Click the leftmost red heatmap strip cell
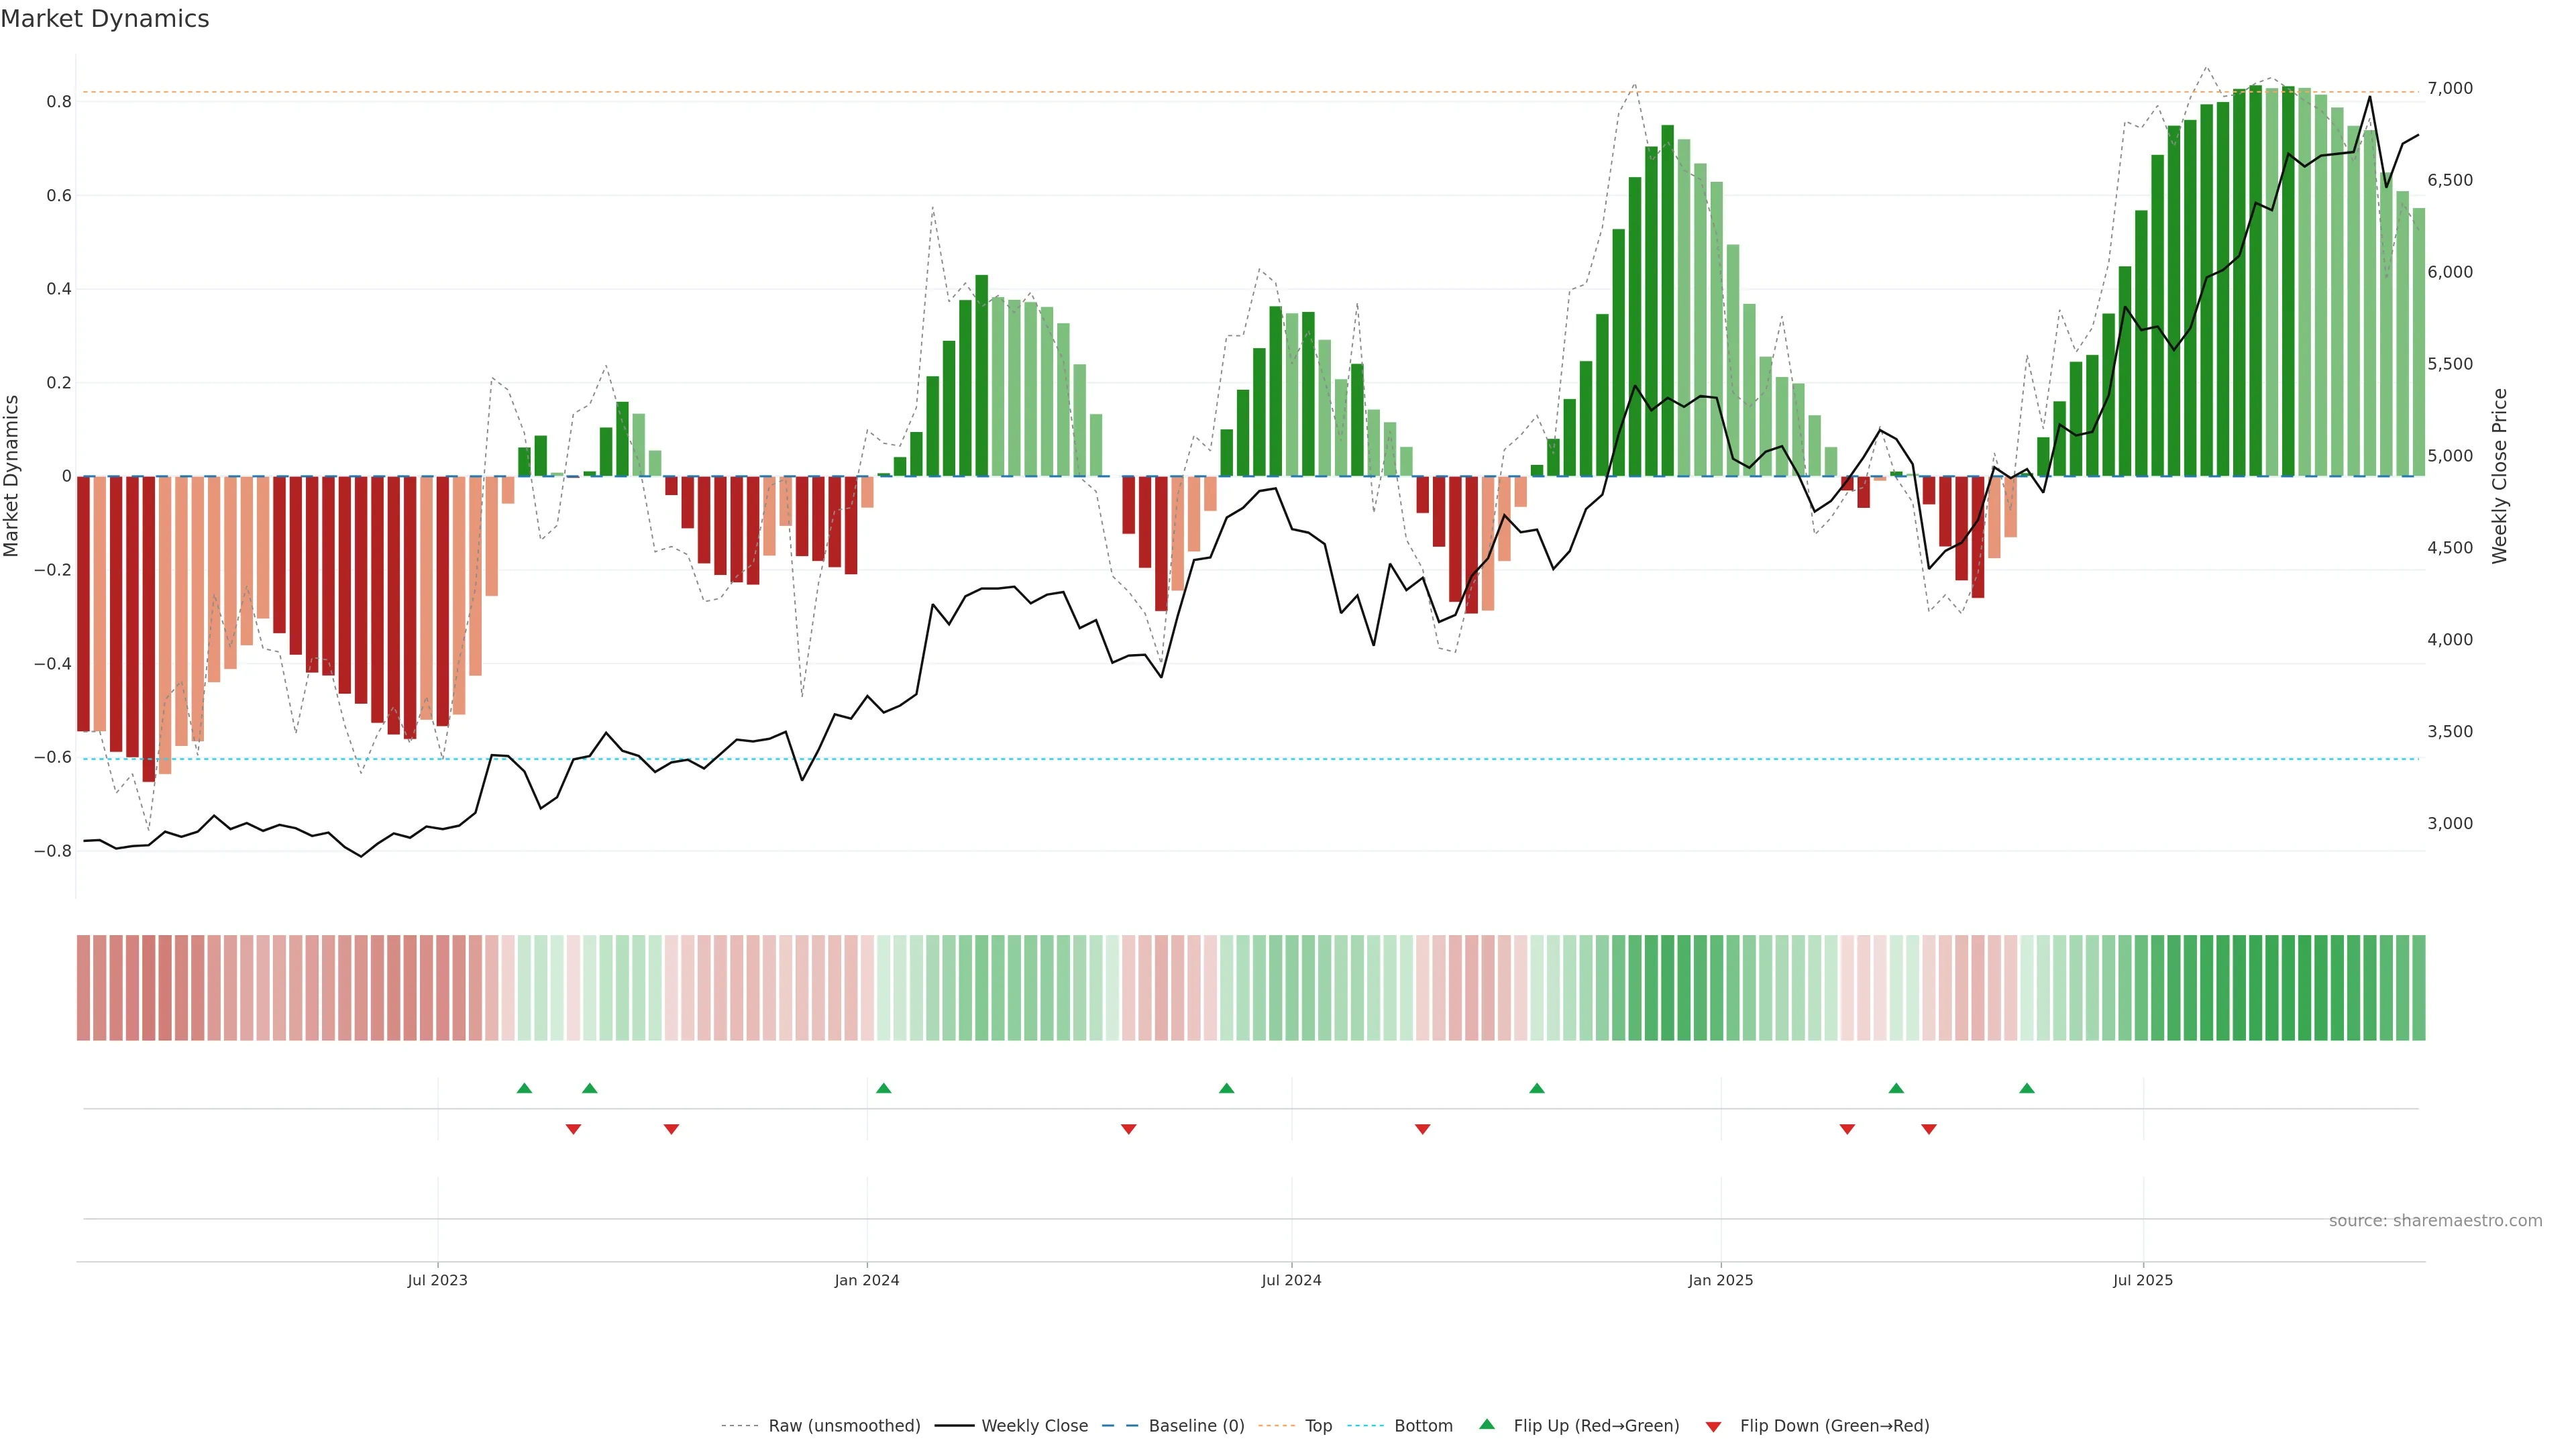2576x1449 pixels. pos(84,987)
